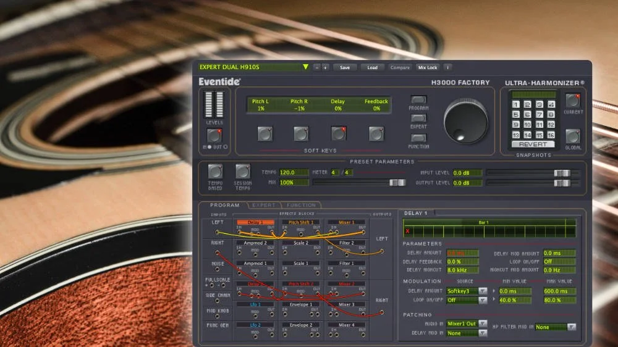Select snapshot 16
Viewport: 618px width, 347px height.
pyautogui.click(x=551, y=135)
